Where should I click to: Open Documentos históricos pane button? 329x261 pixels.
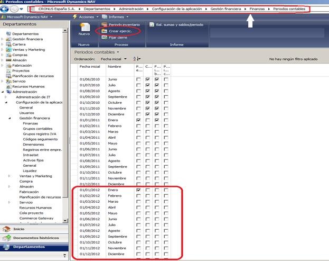[34, 238]
